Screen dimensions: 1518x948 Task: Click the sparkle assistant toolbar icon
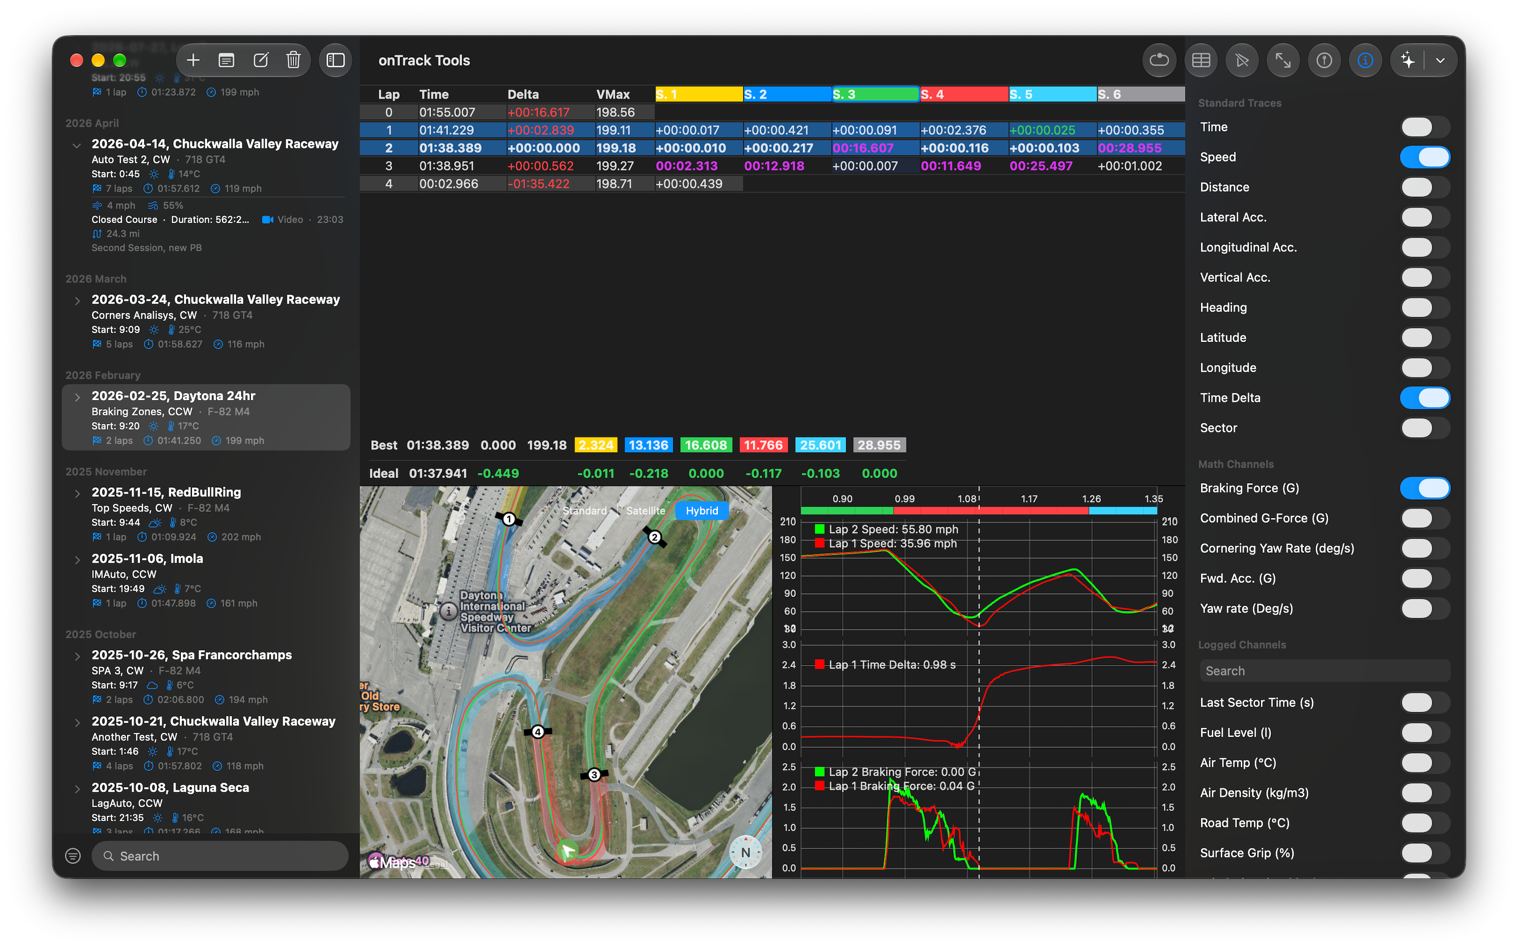(1408, 60)
